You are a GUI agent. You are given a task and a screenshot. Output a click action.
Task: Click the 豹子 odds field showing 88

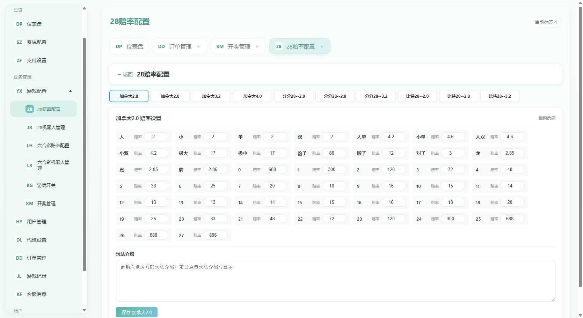pos(334,153)
